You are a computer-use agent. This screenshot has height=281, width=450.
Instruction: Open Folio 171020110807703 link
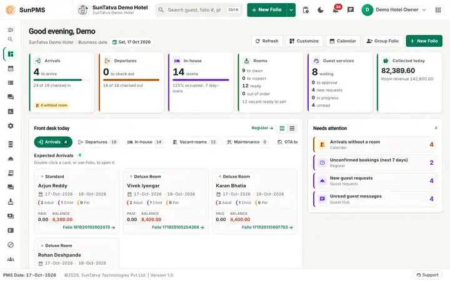[267, 227]
